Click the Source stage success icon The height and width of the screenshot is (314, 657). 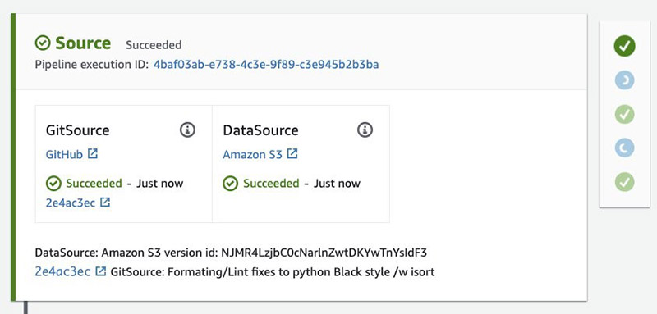tap(43, 43)
